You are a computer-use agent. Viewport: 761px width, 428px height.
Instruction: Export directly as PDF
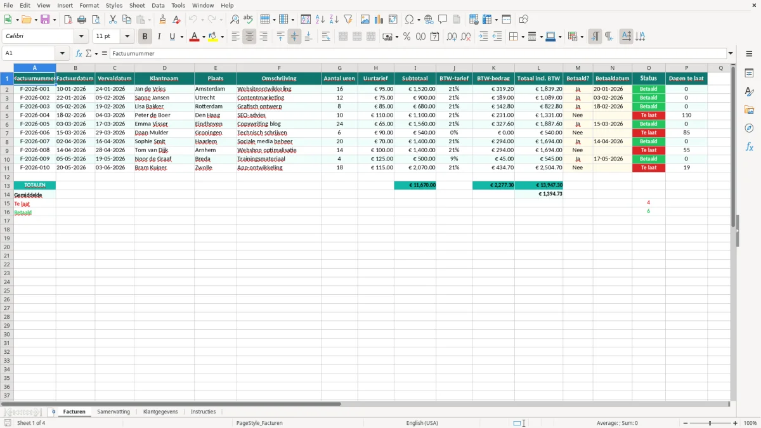[x=68, y=20]
